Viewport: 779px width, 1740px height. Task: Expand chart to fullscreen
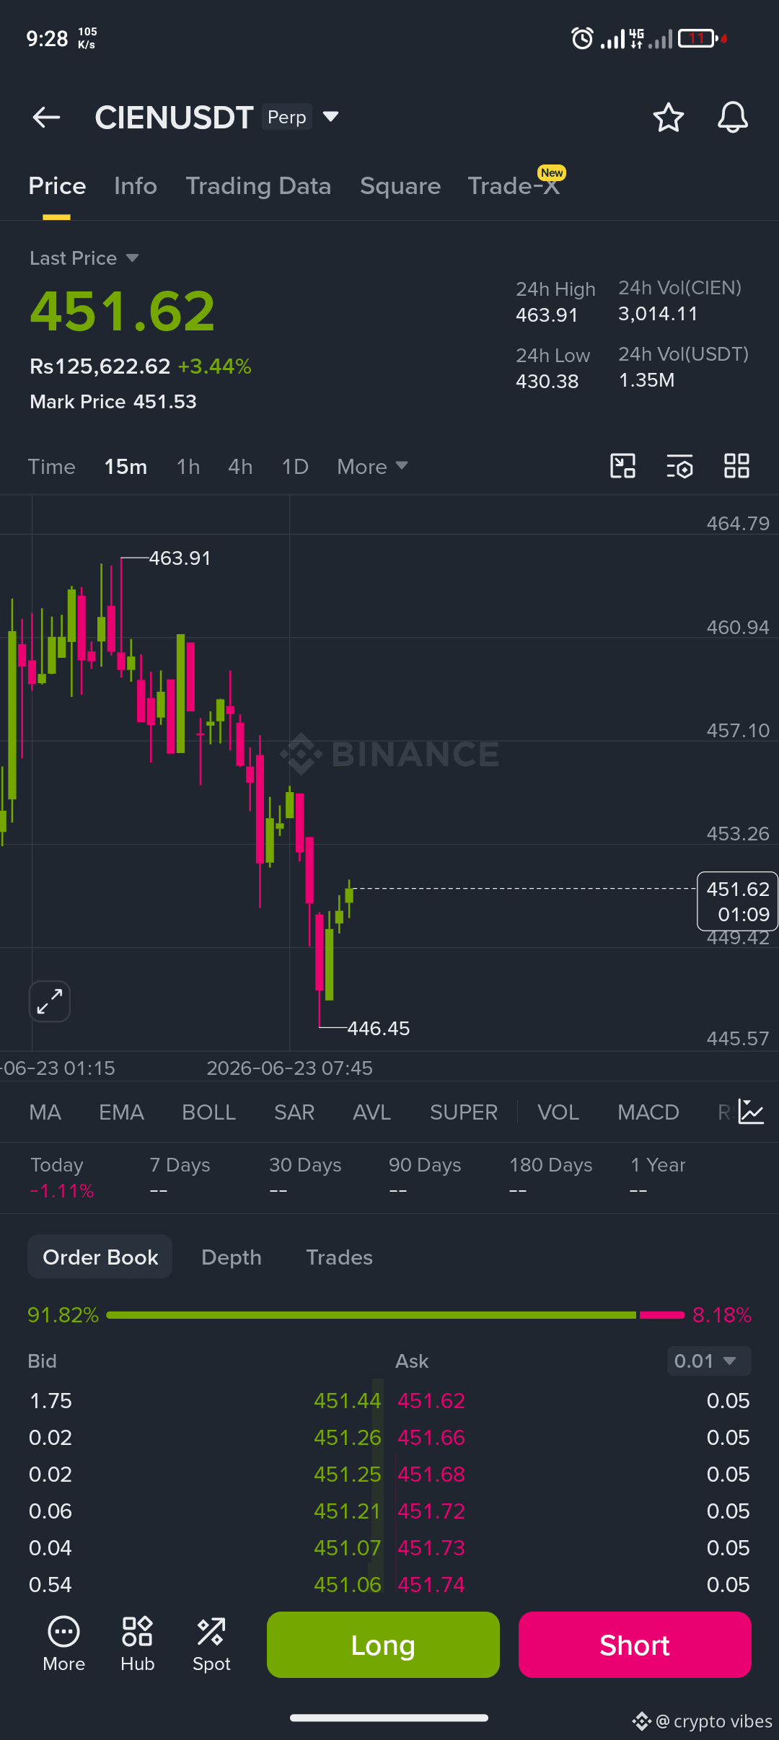click(x=49, y=1001)
